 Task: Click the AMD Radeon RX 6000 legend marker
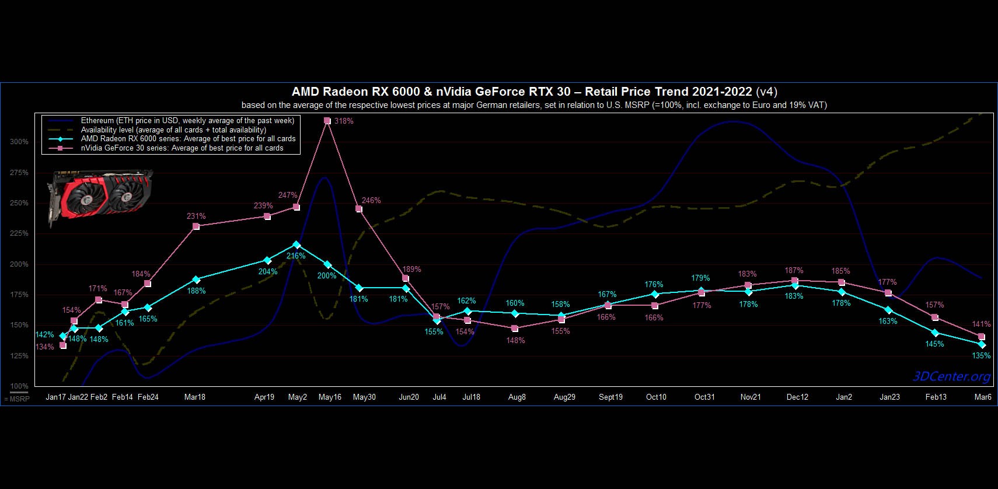pyautogui.click(x=62, y=139)
